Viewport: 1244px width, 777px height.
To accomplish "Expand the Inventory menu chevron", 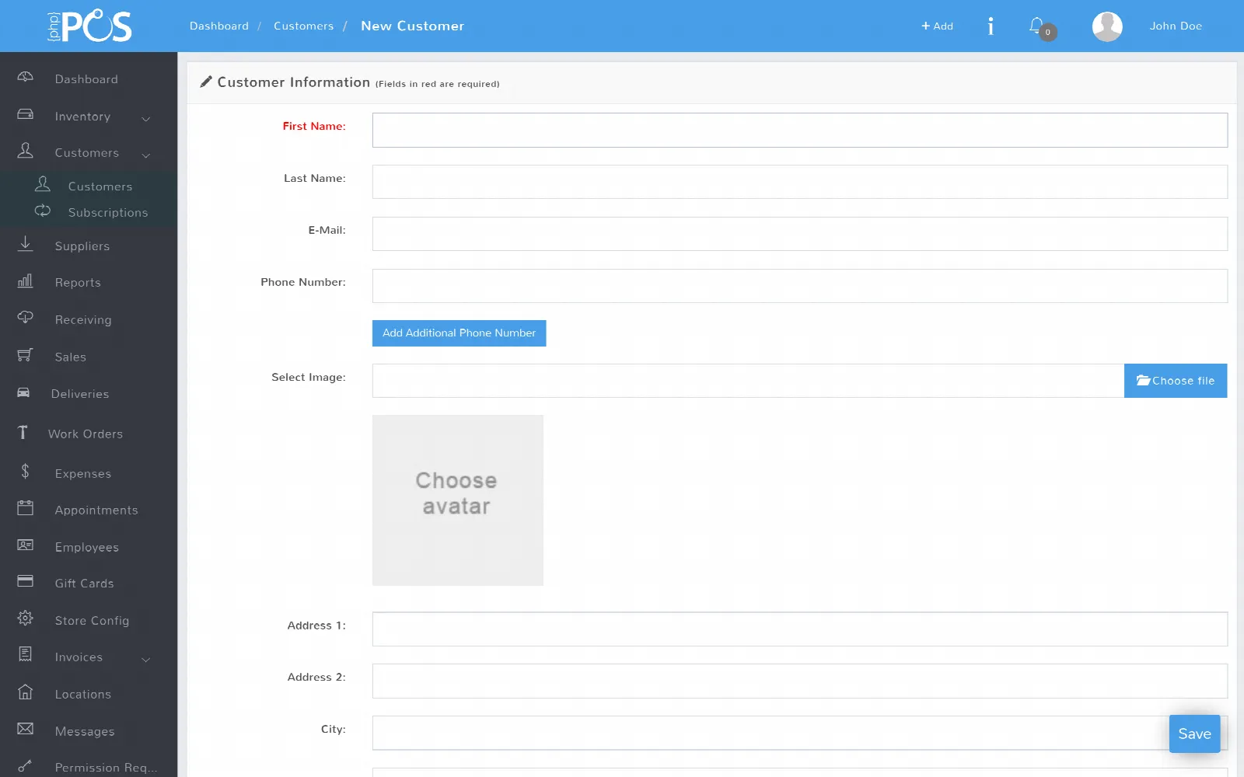I will [145, 118].
